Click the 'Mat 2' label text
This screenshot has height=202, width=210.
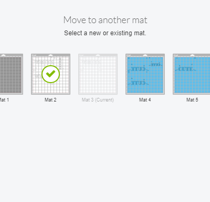50,100
